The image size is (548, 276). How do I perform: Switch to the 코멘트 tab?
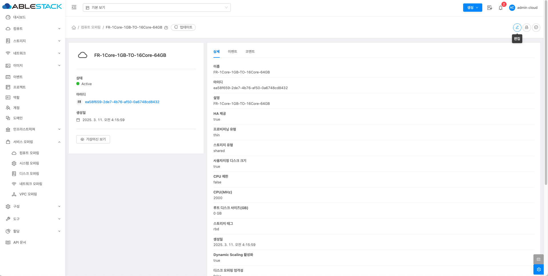(250, 51)
